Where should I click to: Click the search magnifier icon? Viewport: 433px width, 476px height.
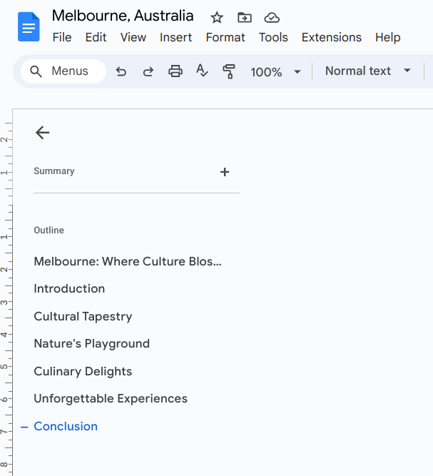[x=36, y=71]
